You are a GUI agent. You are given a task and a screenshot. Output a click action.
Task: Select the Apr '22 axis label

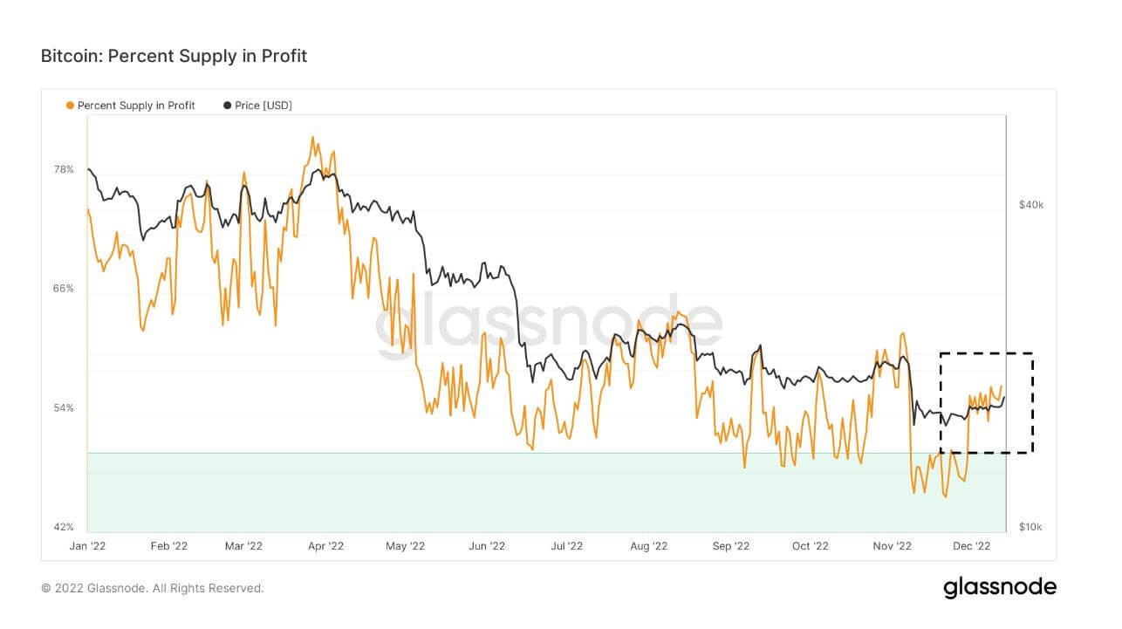327,546
